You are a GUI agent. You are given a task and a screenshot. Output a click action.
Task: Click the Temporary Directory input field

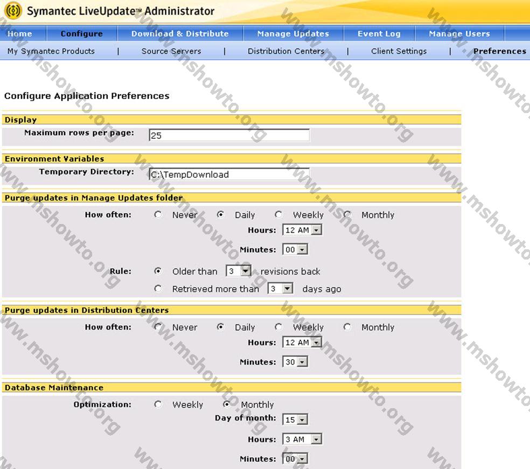[229, 174]
